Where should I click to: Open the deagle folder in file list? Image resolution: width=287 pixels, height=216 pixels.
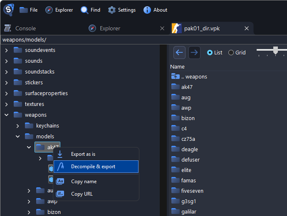click(x=185, y=149)
